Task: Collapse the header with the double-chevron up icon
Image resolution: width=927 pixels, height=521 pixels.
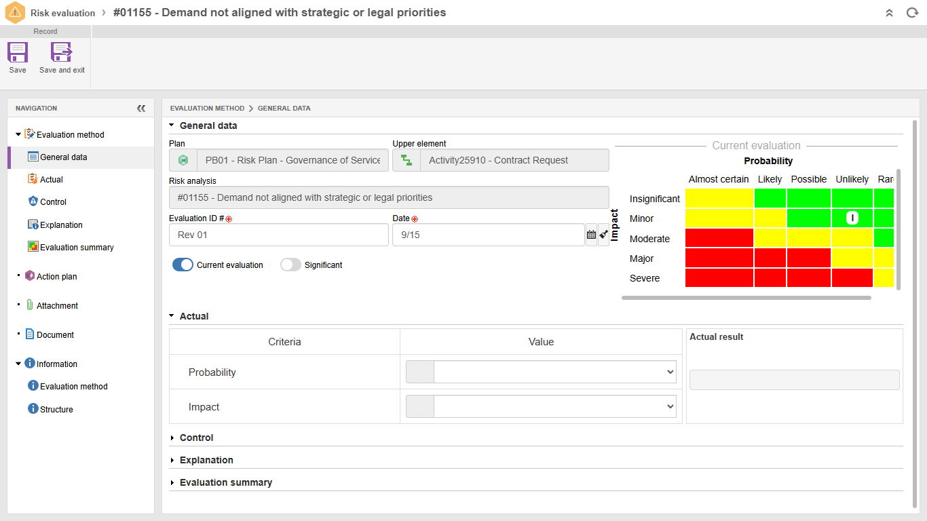Action: pos(890,13)
